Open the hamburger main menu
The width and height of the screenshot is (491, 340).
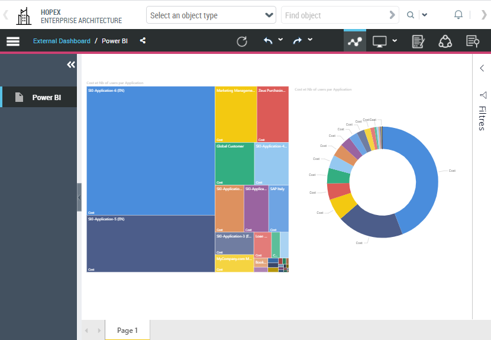click(x=13, y=41)
